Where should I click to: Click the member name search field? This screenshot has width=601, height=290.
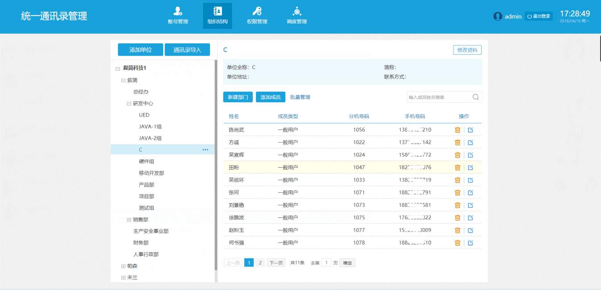coord(438,97)
